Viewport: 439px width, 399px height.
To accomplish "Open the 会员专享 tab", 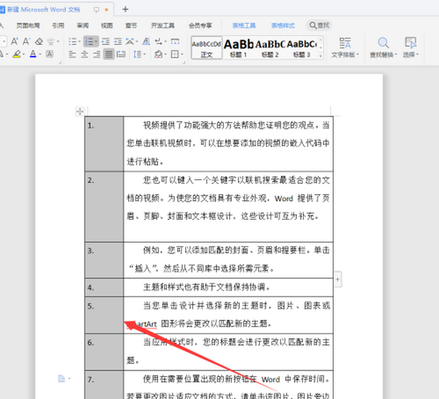I will click(x=200, y=26).
